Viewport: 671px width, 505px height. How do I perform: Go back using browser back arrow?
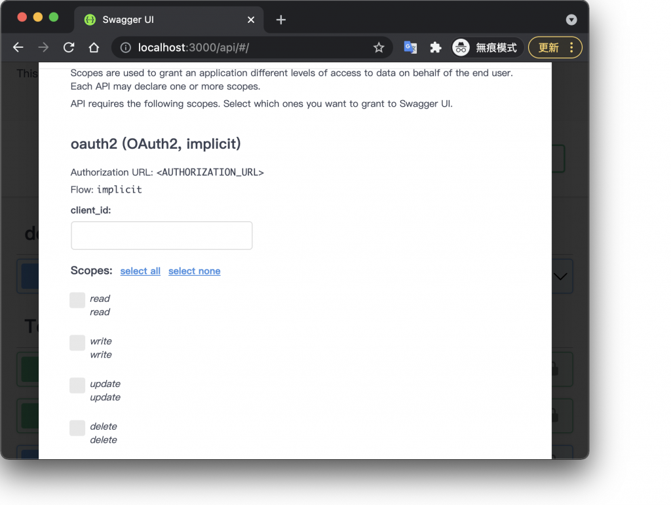pyautogui.click(x=18, y=47)
